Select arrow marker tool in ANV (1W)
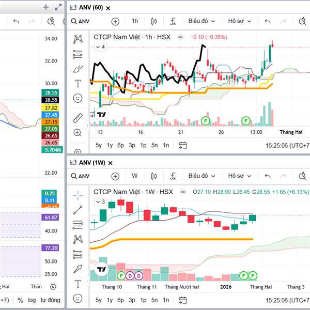 pos(78,269)
